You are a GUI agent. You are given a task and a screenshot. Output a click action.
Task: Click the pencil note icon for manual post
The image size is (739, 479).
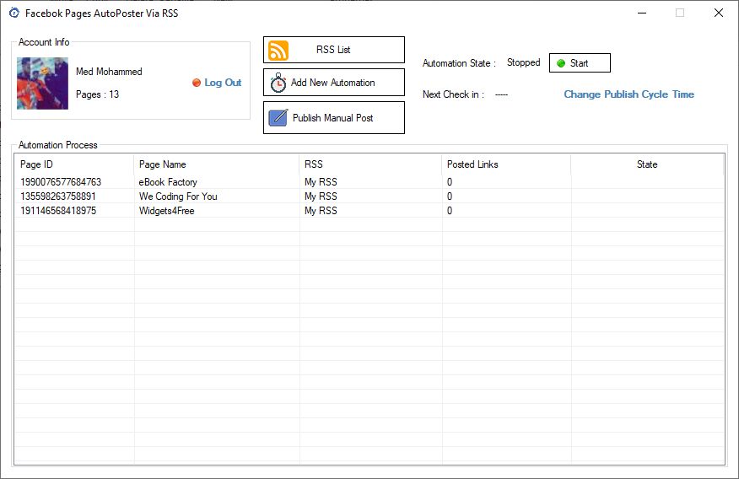(278, 118)
